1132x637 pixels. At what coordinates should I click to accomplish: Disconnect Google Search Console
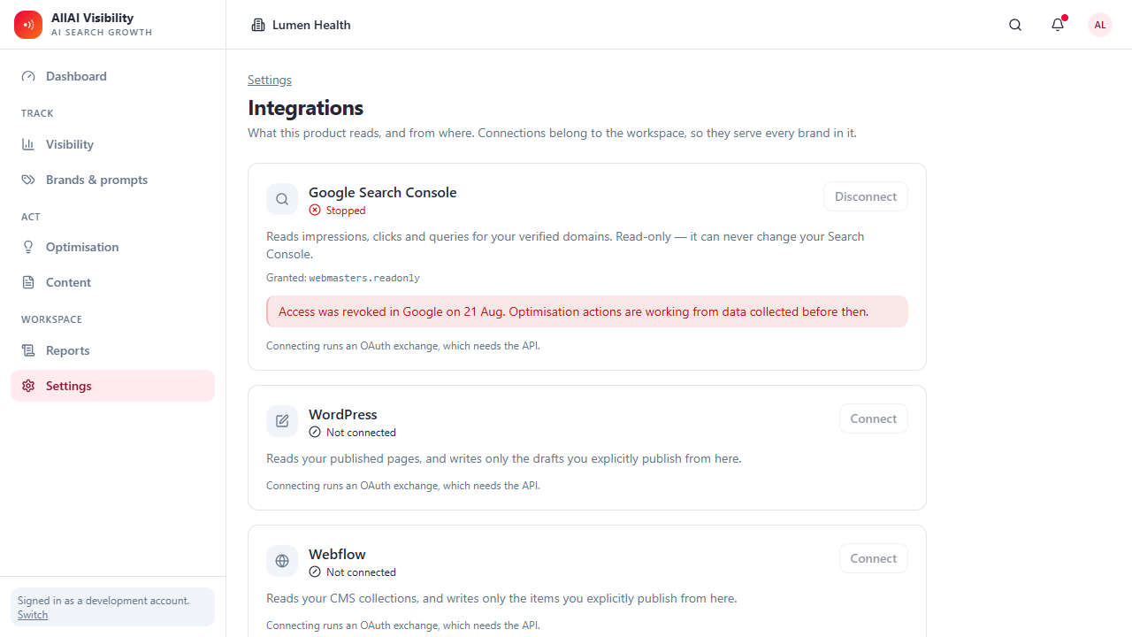coord(866,196)
